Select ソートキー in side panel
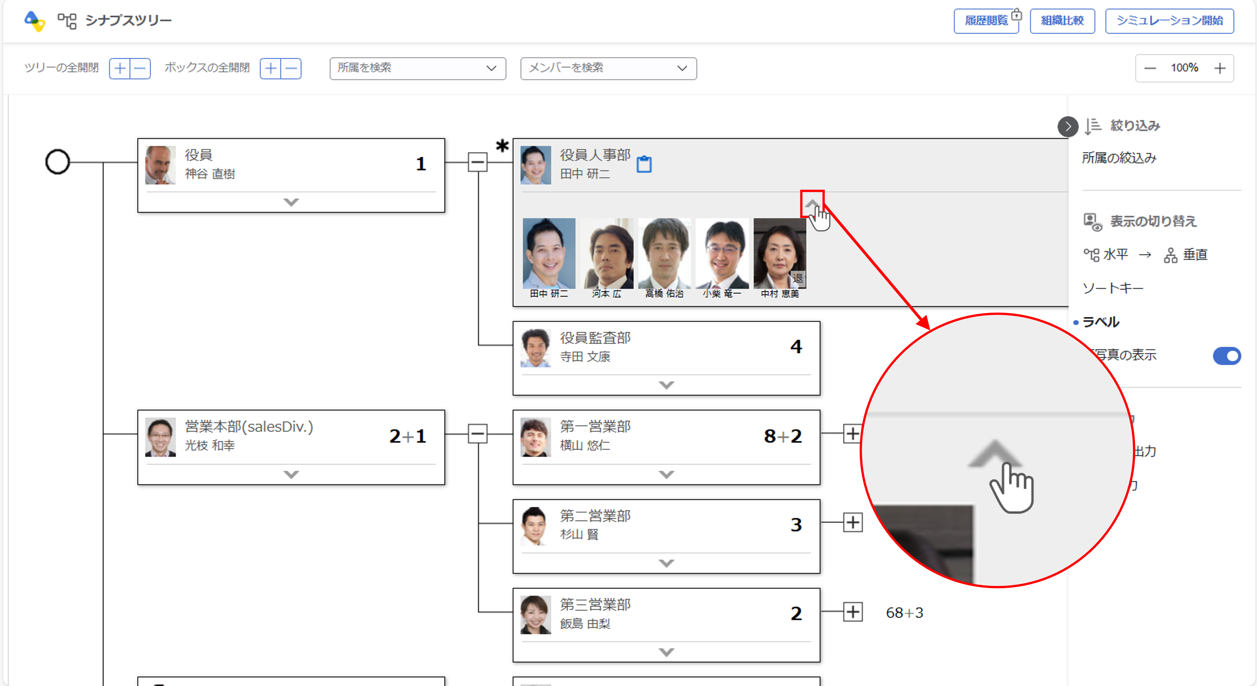 tap(1112, 288)
